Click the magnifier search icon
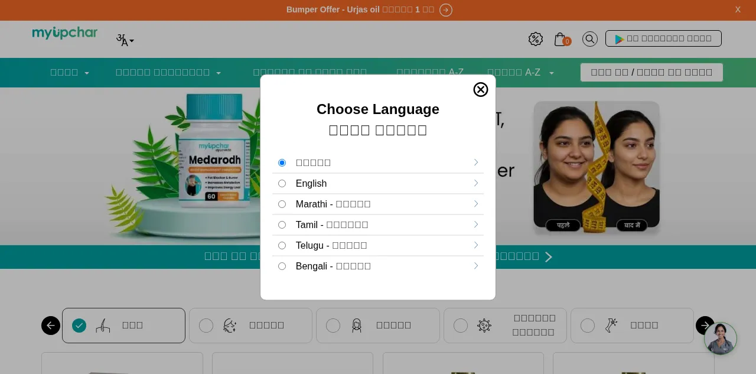Image resolution: width=756 pixels, height=374 pixels. [590, 39]
